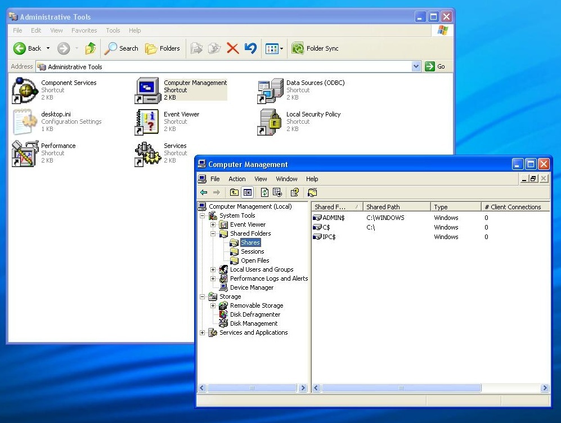Sort list by Shared Path column header
Viewport: 561px width, 423px height.
coord(396,207)
